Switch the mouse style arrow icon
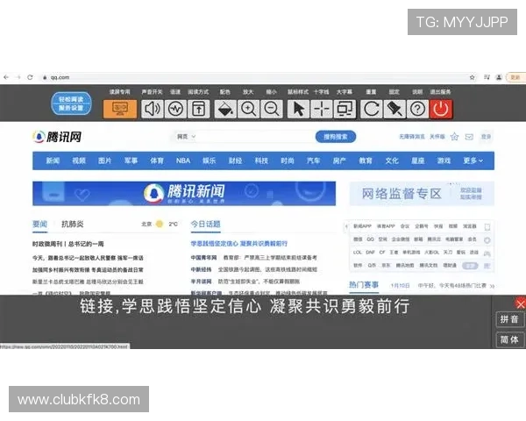The height and width of the screenshot is (421, 526). click(298, 109)
